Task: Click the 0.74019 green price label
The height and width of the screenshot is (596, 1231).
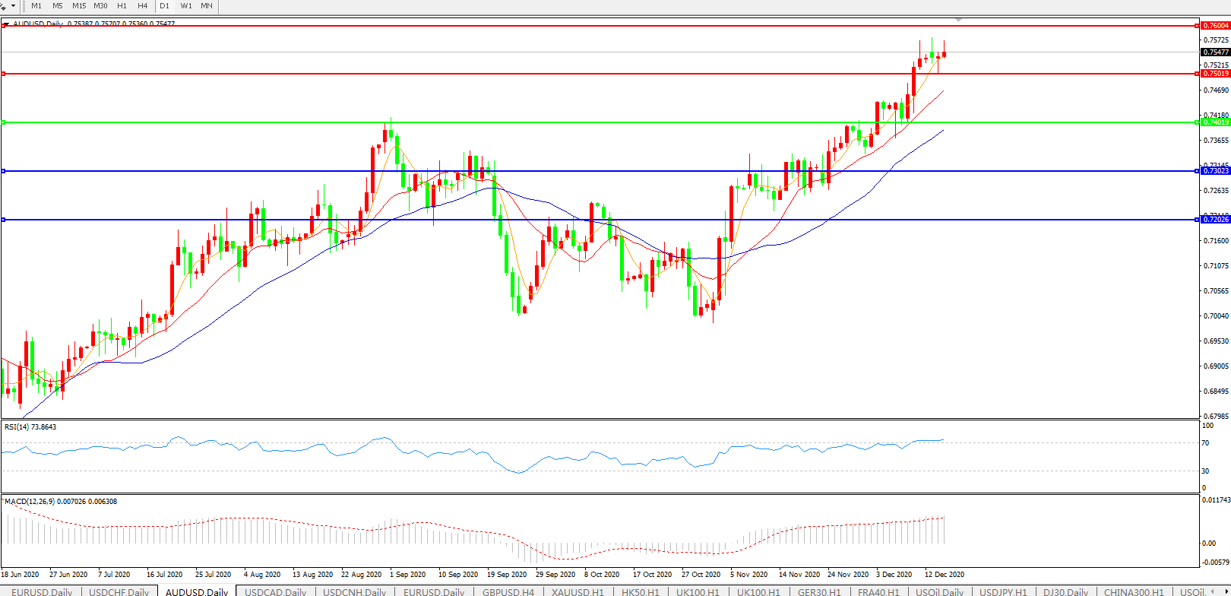Action: coord(1216,122)
